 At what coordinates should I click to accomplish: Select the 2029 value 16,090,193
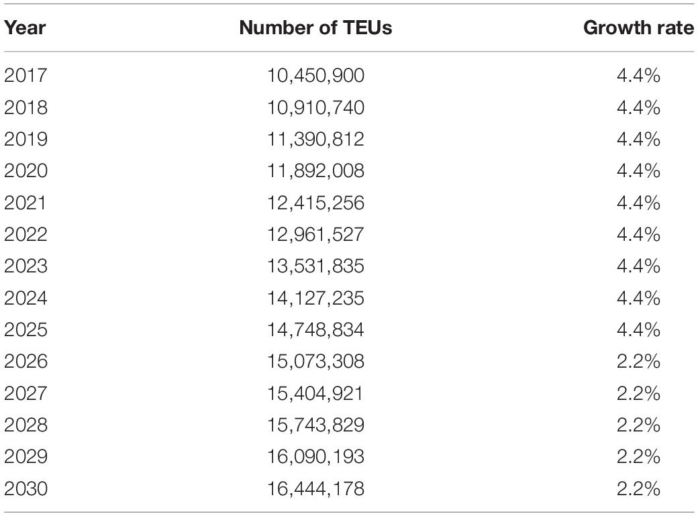coord(315,456)
